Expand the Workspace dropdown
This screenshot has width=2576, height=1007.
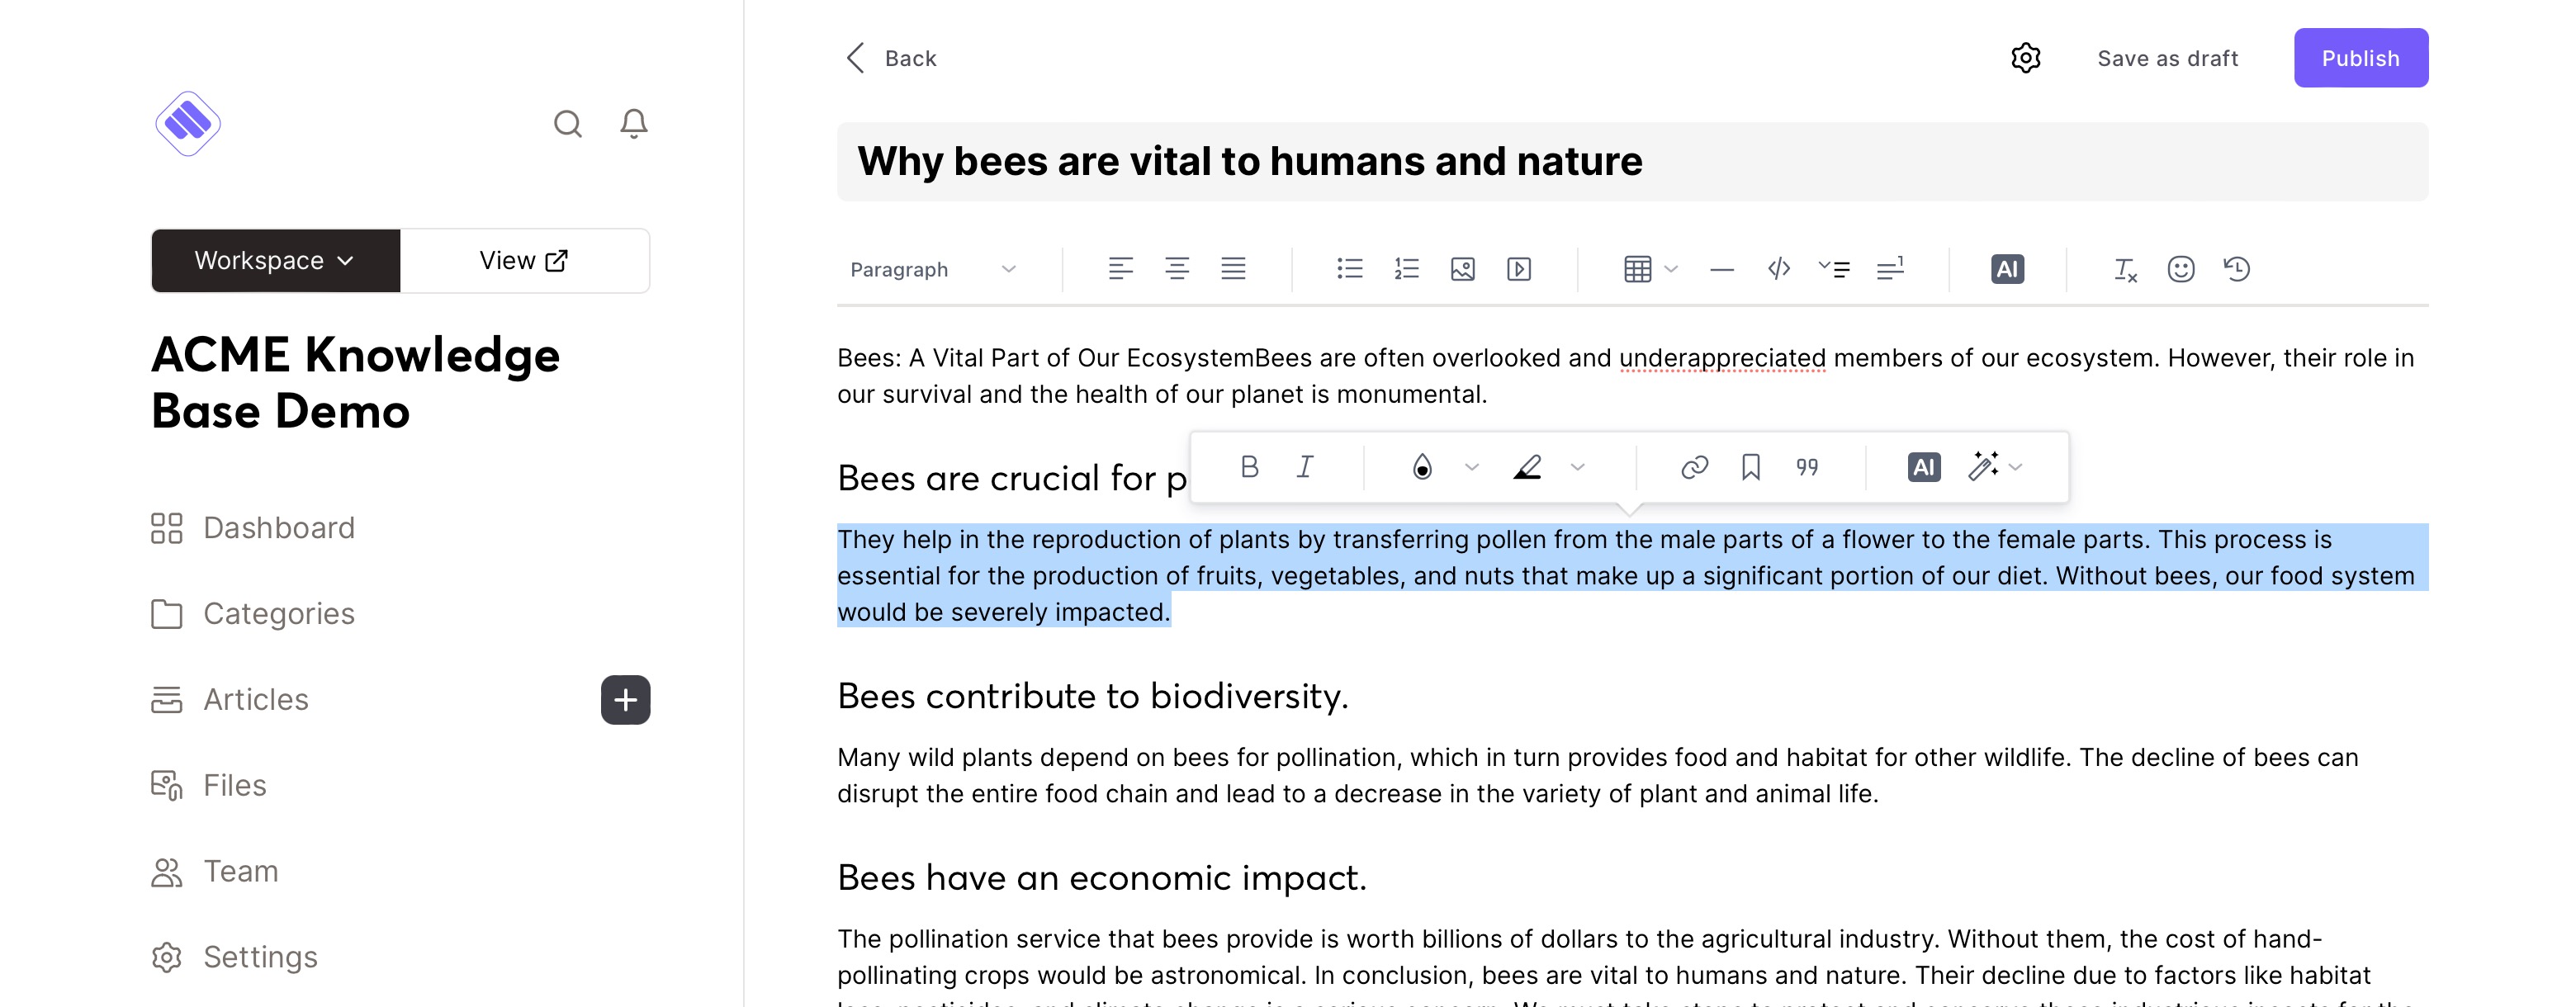point(275,261)
